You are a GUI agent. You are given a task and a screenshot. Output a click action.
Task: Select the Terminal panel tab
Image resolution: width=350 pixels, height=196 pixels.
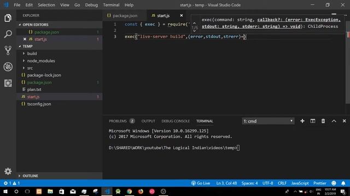pos(205,121)
